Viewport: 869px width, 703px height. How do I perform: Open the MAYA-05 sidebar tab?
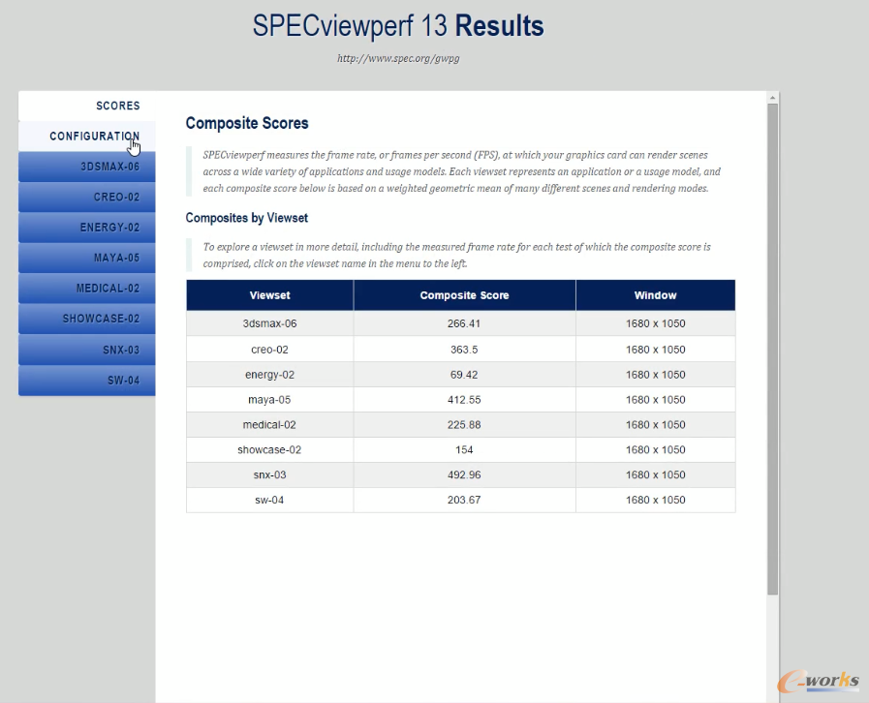click(87, 259)
